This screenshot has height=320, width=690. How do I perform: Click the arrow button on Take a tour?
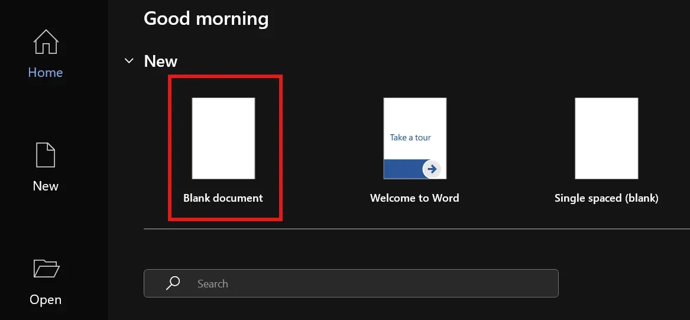click(432, 169)
